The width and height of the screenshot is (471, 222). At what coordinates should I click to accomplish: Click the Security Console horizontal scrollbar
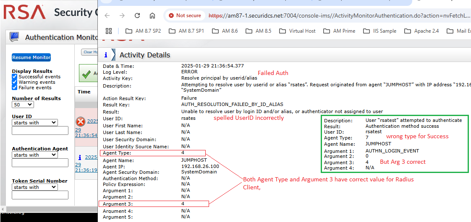[x=49, y=209]
